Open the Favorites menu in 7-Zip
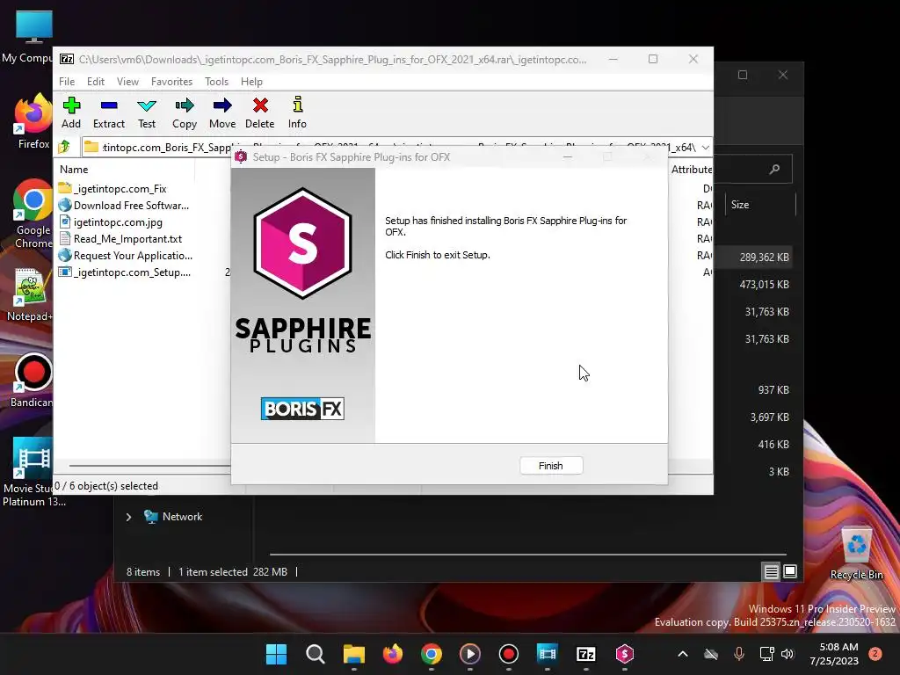The width and height of the screenshot is (900, 675). [x=171, y=82]
